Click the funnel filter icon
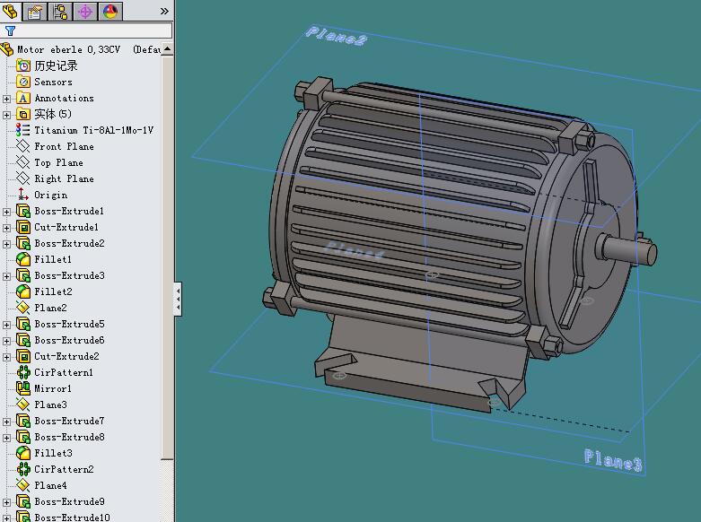The image size is (701, 522). [10, 30]
